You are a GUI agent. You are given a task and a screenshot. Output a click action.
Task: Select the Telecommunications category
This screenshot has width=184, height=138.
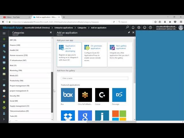(30, 111)
